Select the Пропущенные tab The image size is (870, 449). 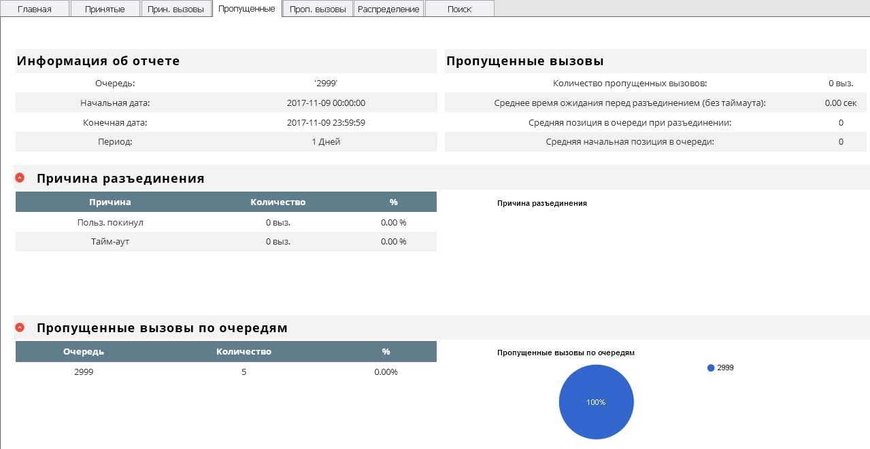pyautogui.click(x=247, y=9)
